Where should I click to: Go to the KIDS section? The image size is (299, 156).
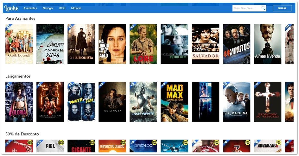click(62, 8)
